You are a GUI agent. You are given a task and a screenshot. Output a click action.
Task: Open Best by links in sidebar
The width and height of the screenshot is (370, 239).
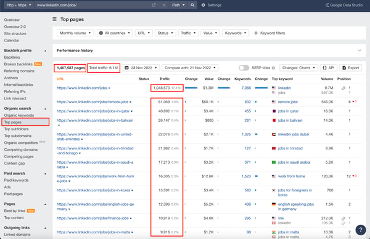[15, 211]
